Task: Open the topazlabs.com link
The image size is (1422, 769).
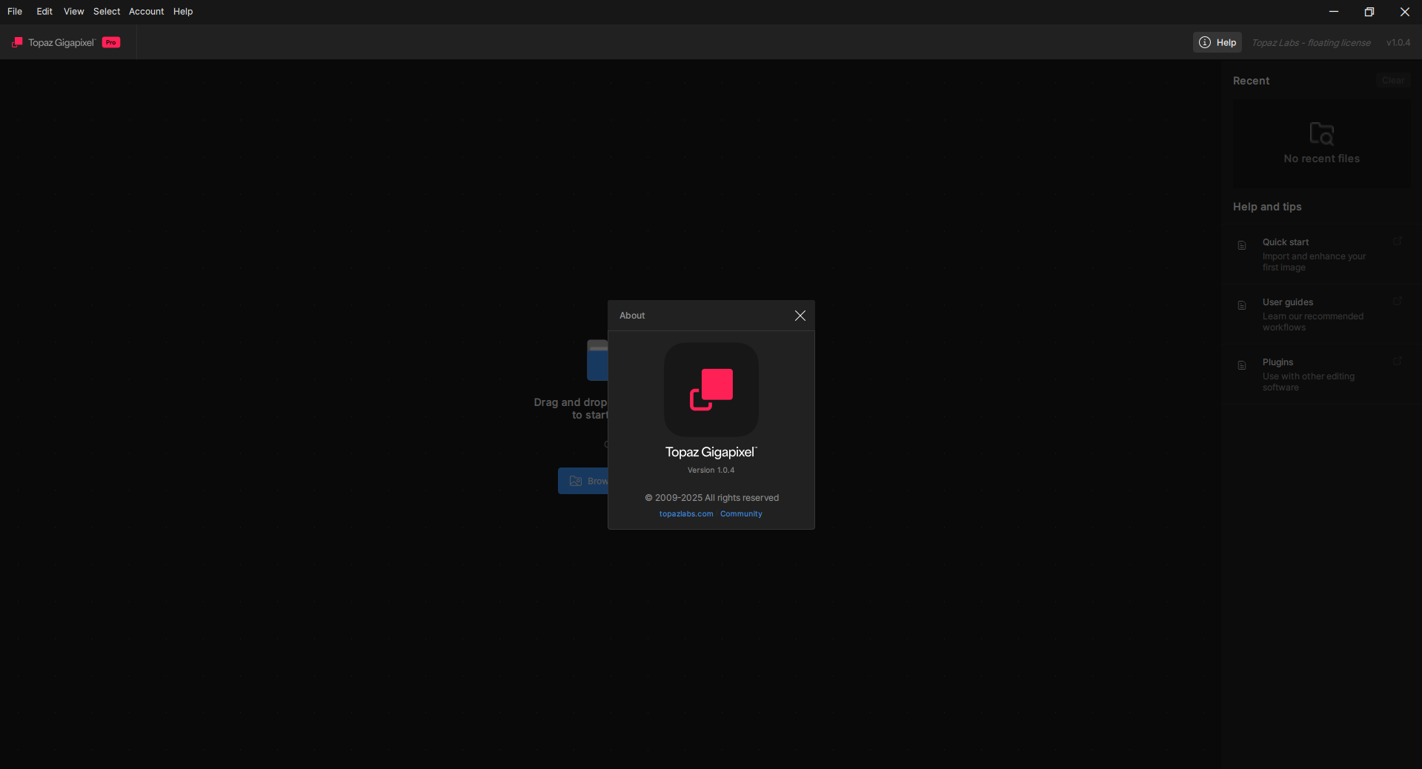Action: (x=685, y=514)
